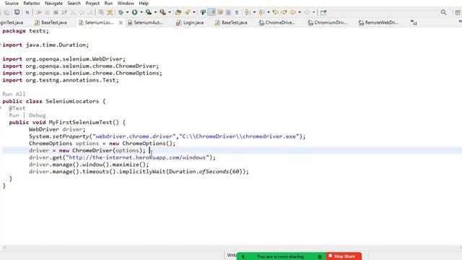462x260 pixels.
Task: Click the Back navigation arrow icon
Action: click(293, 12)
